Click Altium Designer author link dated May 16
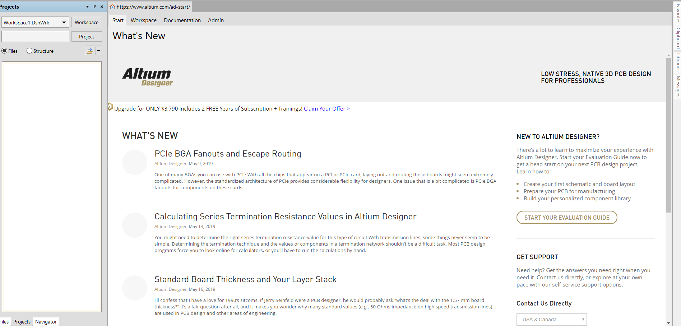Viewport: 681px width, 326px height. [171, 289]
